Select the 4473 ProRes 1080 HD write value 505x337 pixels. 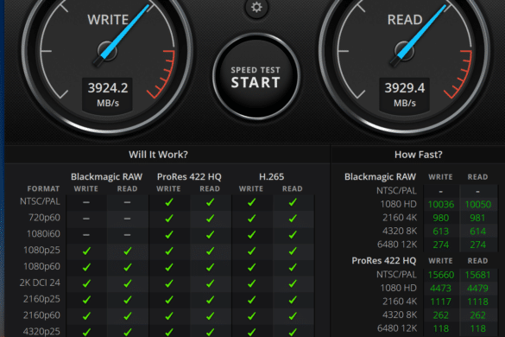point(440,288)
